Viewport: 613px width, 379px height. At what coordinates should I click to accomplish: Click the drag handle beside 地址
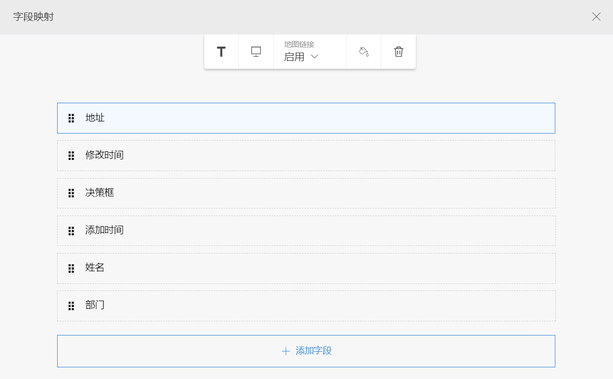click(71, 118)
